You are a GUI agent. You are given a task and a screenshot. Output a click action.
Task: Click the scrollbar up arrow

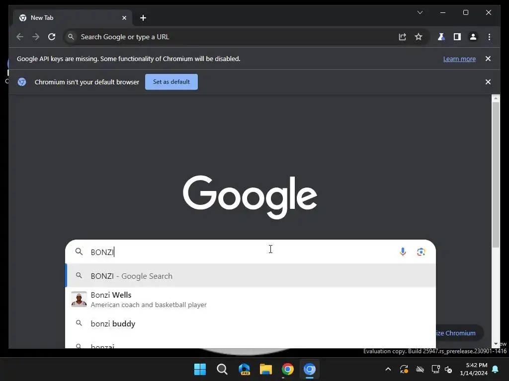[x=496, y=98]
